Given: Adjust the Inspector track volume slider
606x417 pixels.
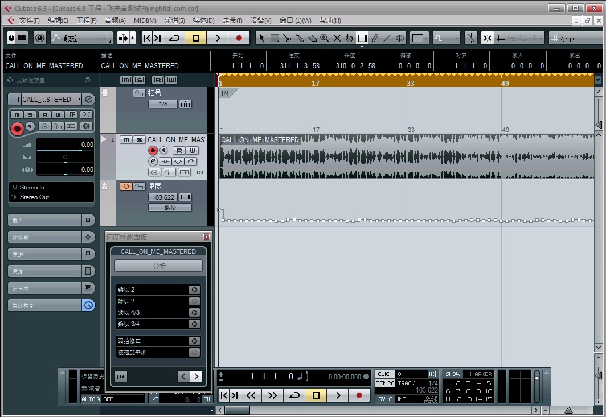Looking at the screenshot, I should [x=65, y=151].
